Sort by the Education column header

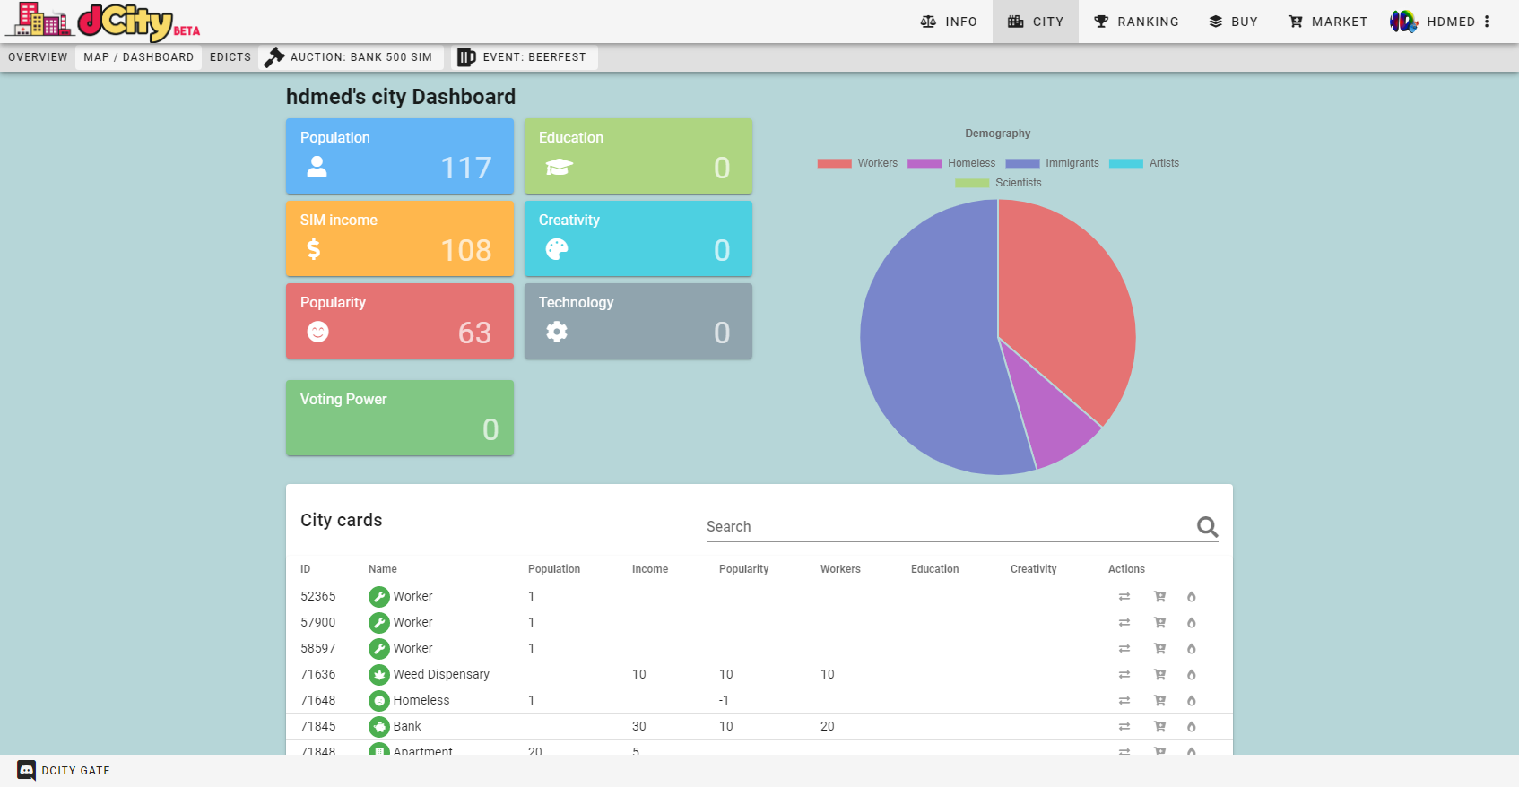coord(935,569)
